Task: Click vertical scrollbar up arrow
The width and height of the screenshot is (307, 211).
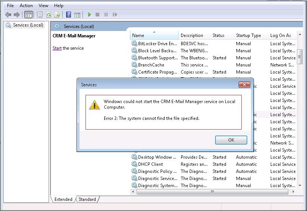Action: coord(300,34)
